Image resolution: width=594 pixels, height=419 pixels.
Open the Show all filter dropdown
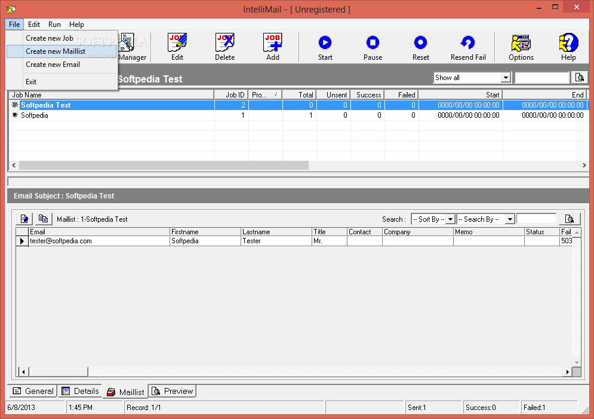click(506, 77)
